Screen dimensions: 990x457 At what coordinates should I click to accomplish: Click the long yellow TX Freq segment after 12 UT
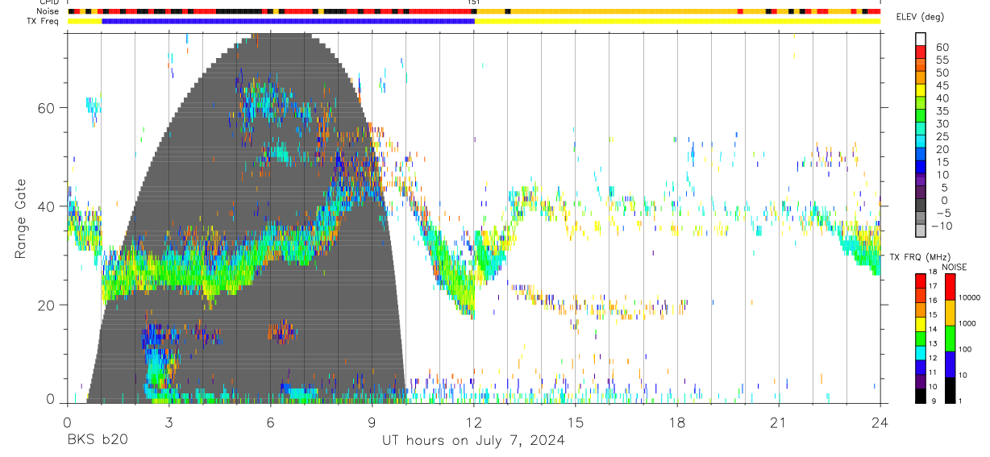[x=677, y=21]
